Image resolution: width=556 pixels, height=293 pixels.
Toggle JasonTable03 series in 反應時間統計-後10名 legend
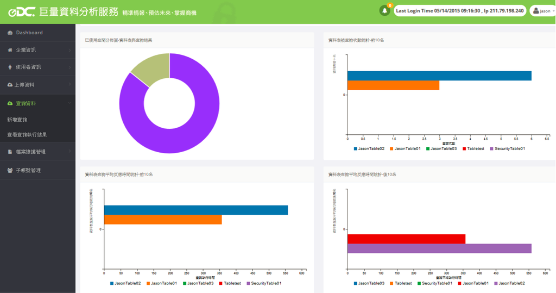point(369,283)
